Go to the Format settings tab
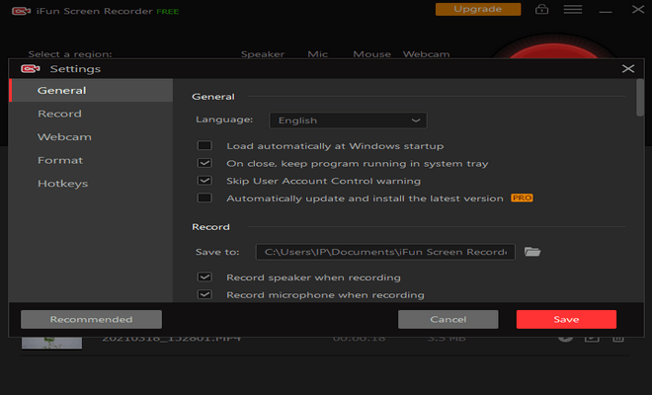This screenshot has width=652, height=395. (x=91, y=160)
